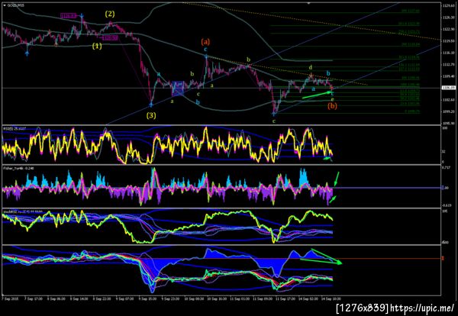Screen dimensions: 458x316
Task: Click the 7 Sep 2015 time axis label
Action: click(8, 298)
